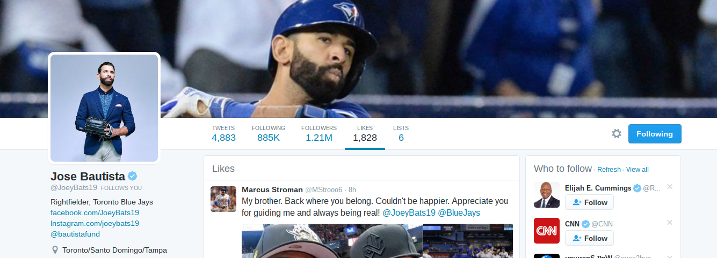Open the @bautistafund profile link
Screen dimensions: 717x258
click(x=75, y=234)
